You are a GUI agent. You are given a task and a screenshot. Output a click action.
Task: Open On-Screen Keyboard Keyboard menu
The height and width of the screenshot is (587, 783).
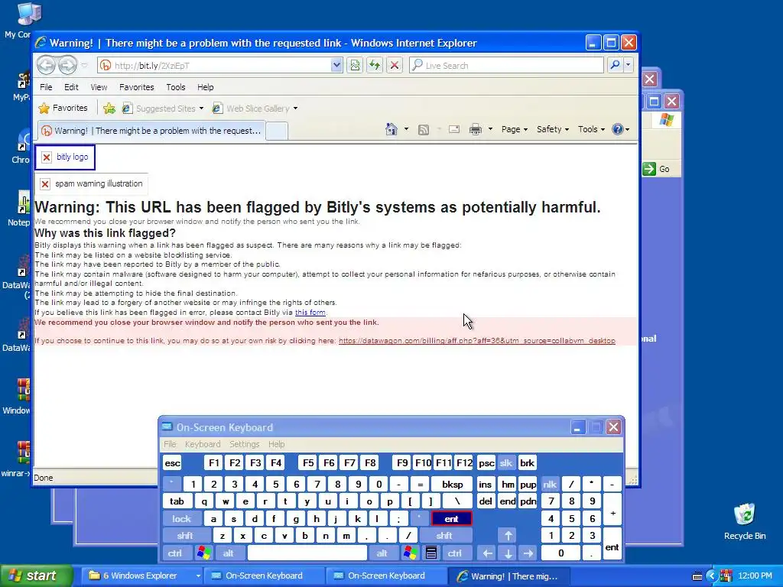point(202,444)
